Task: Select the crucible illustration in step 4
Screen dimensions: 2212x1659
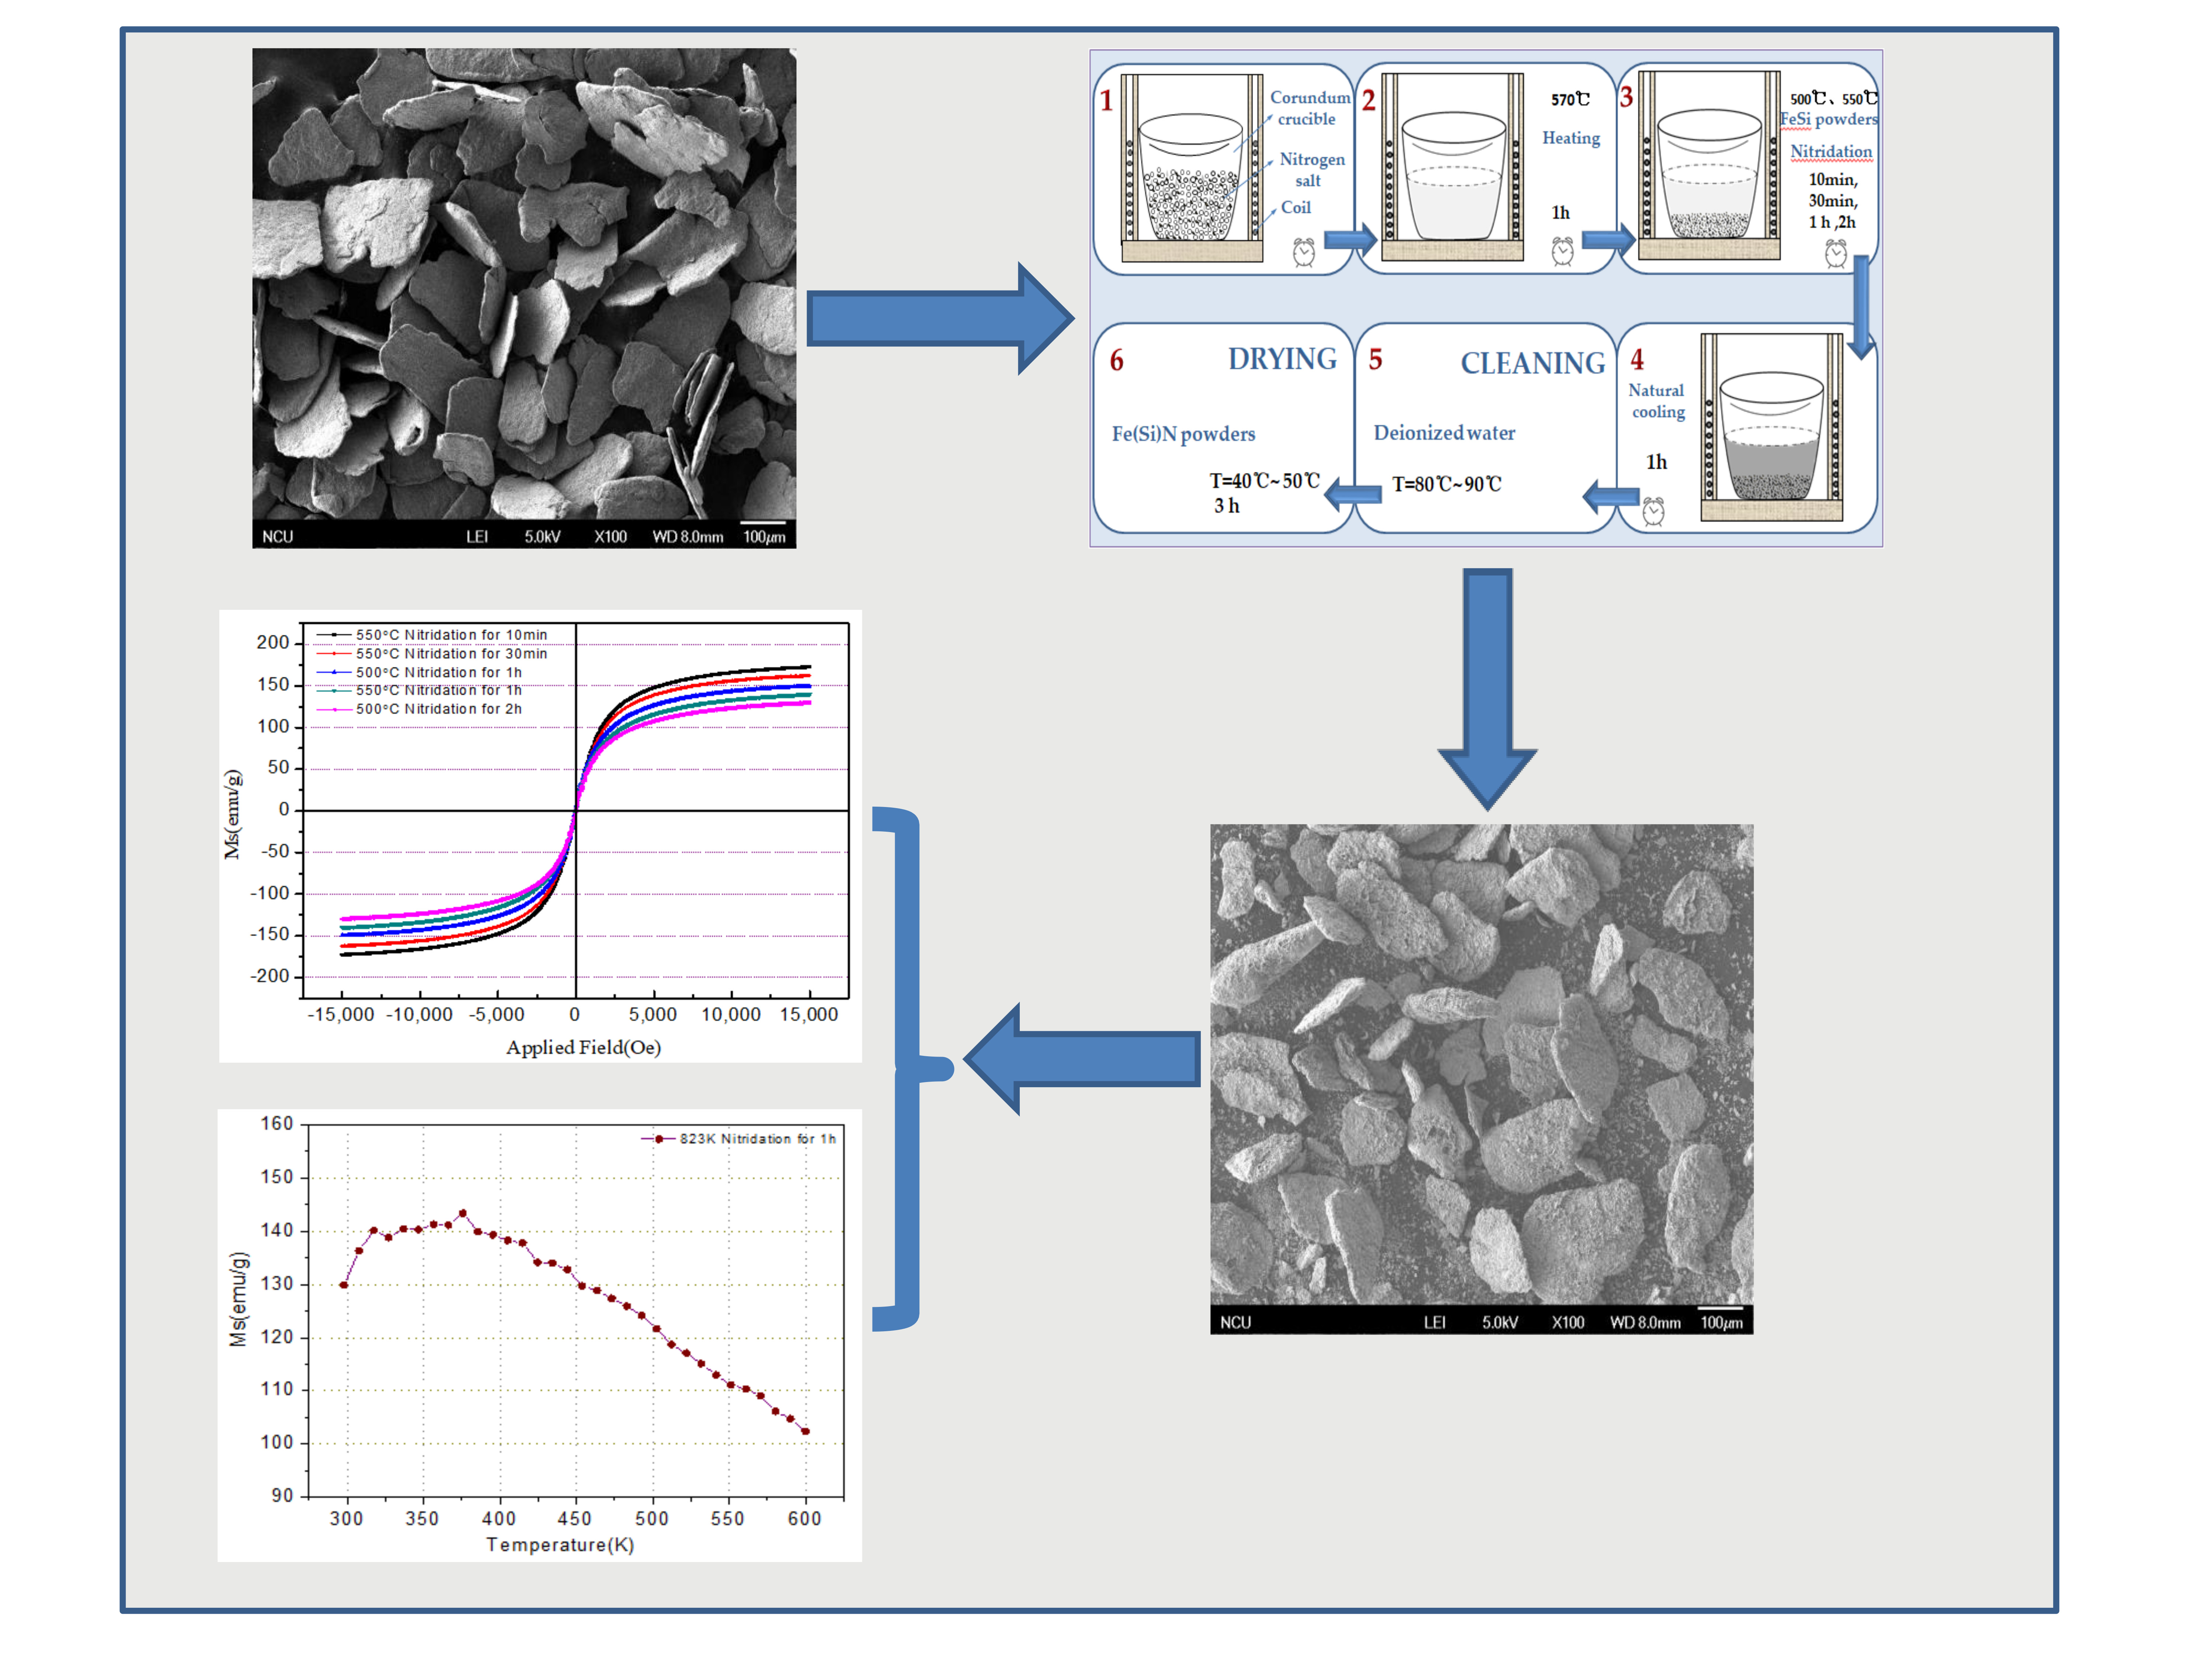Action: coord(1772,427)
